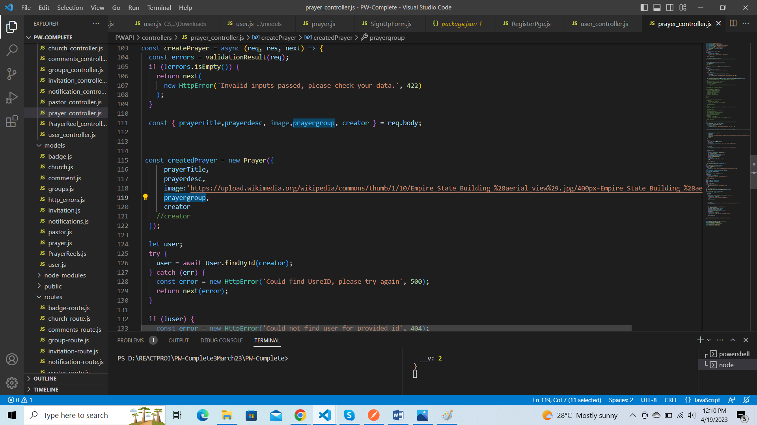
Task: Toggle the Primary Side Bar visibility
Action: coord(643,7)
